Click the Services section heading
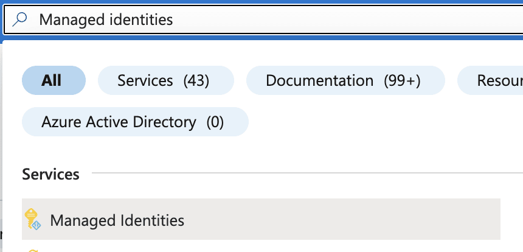Viewport: 523px width, 252px height. pyautogui.click(x=50, y=174)
